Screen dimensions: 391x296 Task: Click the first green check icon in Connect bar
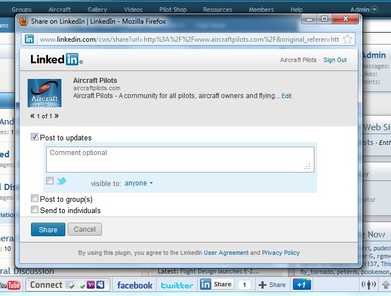[x=70, y=285]
